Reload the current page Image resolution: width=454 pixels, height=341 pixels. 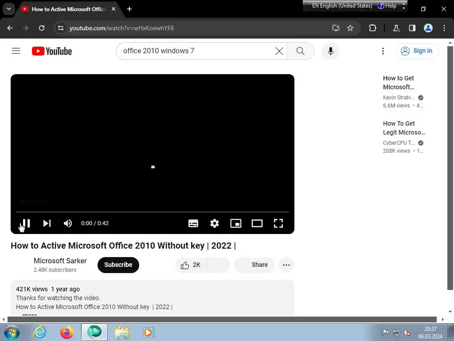[x=42, y=28]
